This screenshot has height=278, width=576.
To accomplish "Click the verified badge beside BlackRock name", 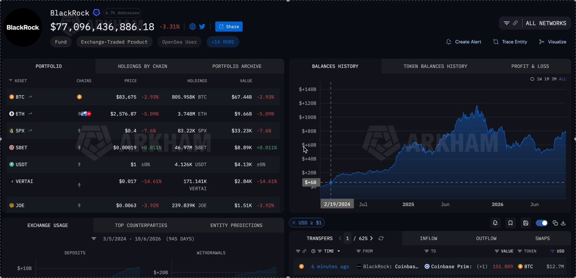I will tap(96, 13).
